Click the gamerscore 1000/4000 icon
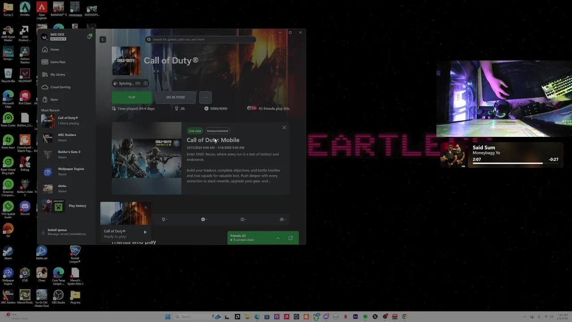The height and width of the screenshot is (322, 572). coord(206,108)
